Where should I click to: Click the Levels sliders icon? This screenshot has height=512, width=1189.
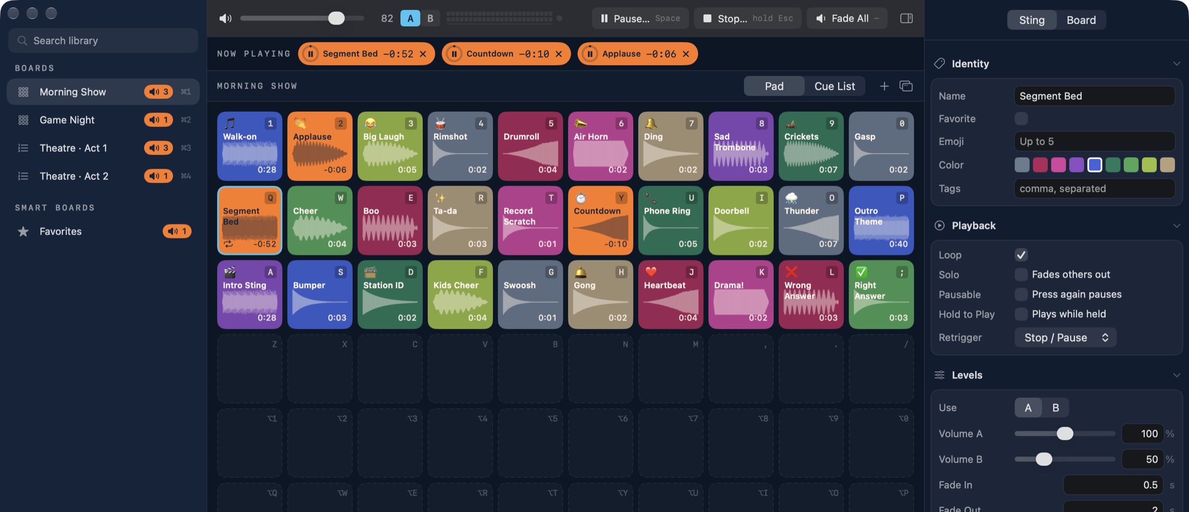click(939, 375)
